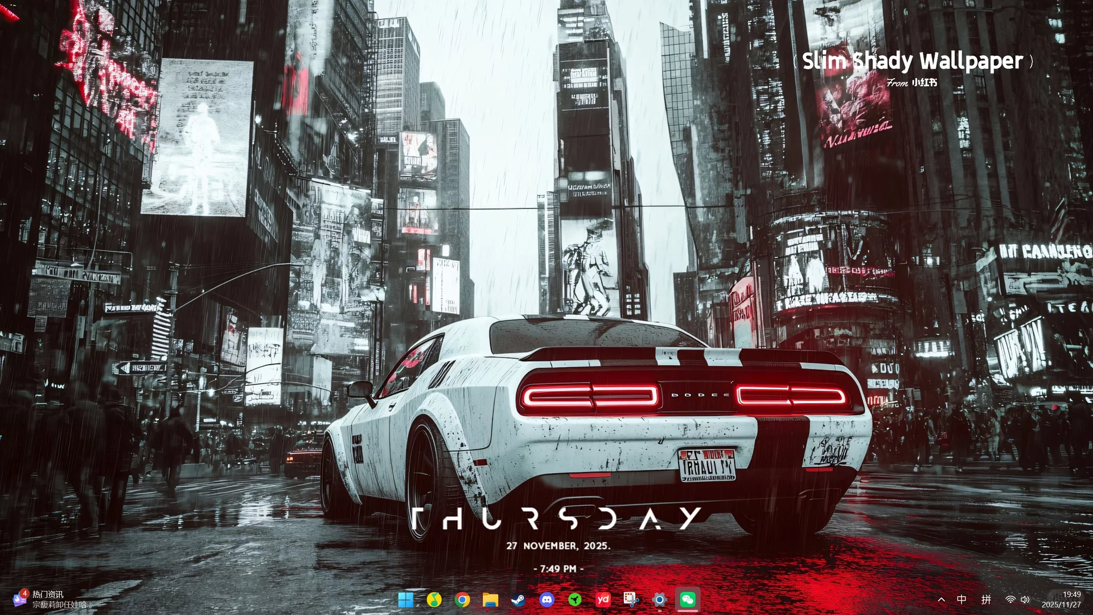Open Youdao Dictionary from the taskbar
This screenshot has height=615, width=1093.
click(603, 600)
